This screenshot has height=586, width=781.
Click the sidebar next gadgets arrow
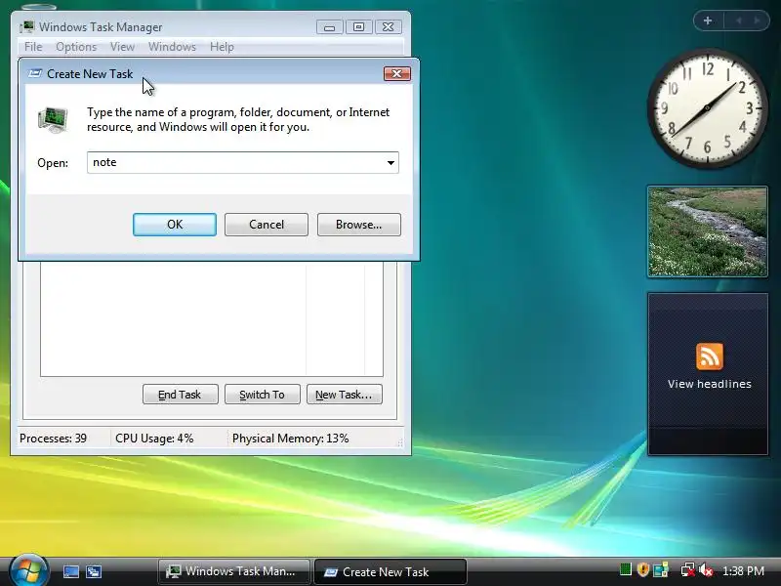pyautogui.click(x=758, y=21)
